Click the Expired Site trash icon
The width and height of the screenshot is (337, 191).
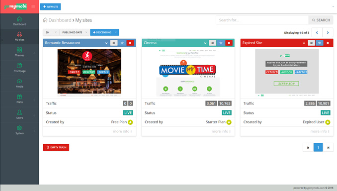click(x=328, y=43)
